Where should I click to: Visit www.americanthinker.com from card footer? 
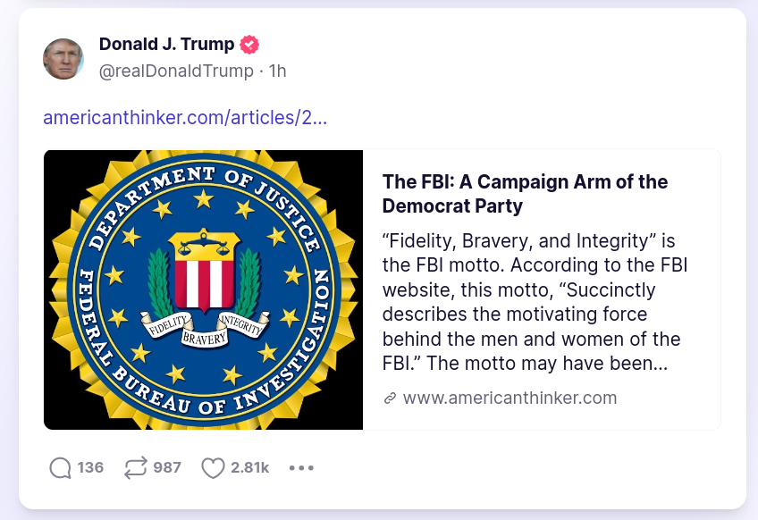[510, 398]
